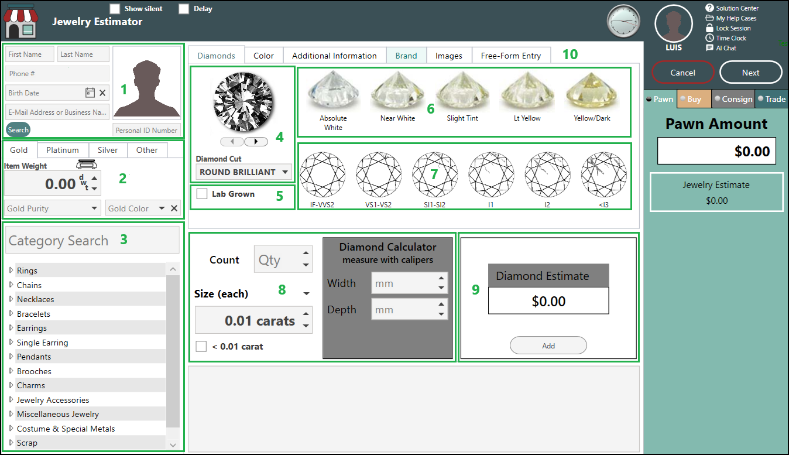Expand the Rings category
The height and width of the screenshot is (455, 789).
pyautogui.click(x=11, y=271)
